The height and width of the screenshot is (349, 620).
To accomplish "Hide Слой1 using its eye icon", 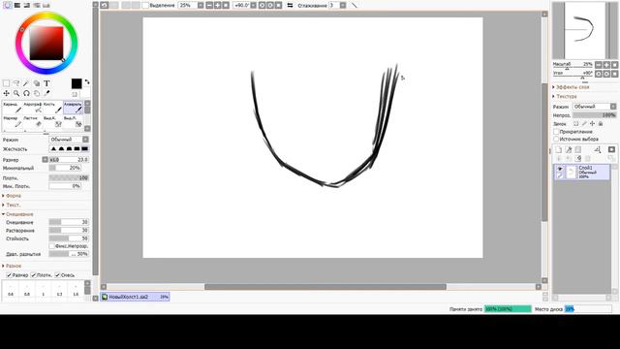I will (x=560, y=169).
